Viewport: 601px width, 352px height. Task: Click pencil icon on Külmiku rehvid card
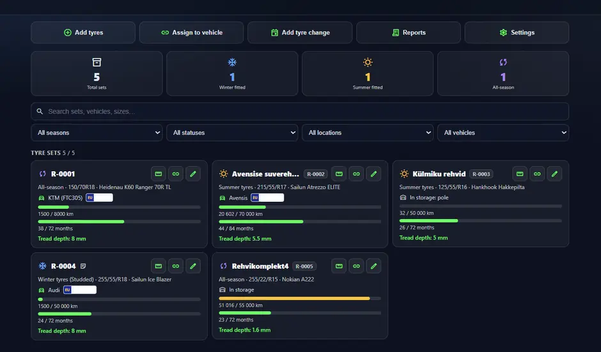coord(554,174)
